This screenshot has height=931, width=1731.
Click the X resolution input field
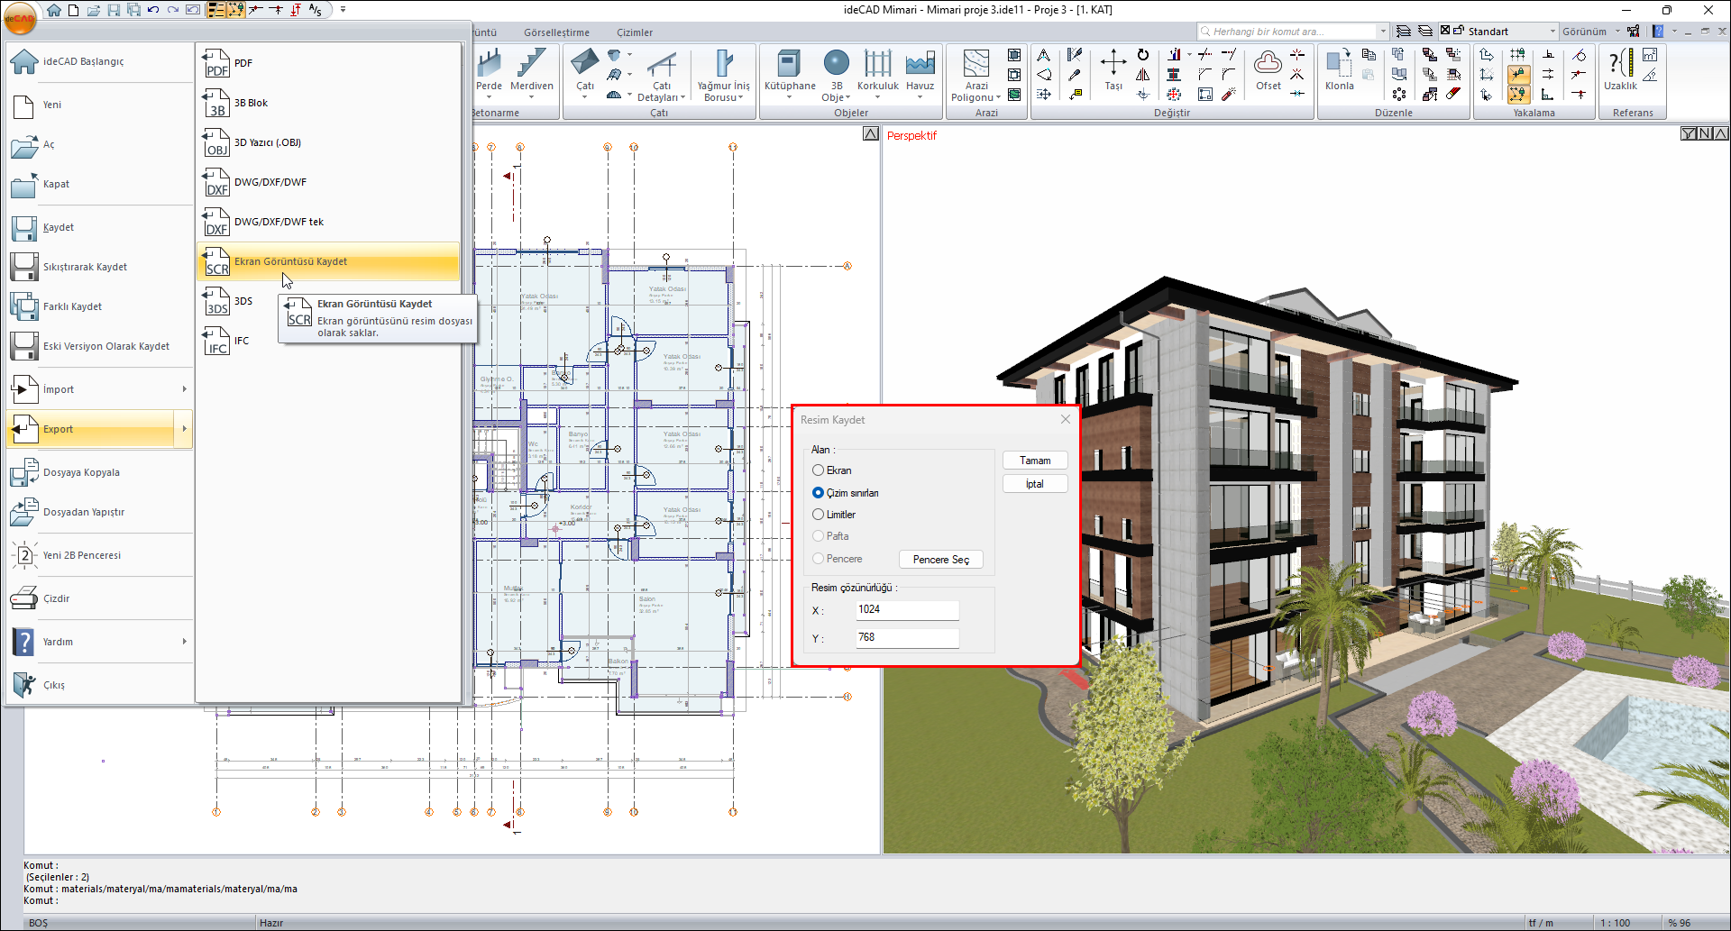[x=907, y=610]
